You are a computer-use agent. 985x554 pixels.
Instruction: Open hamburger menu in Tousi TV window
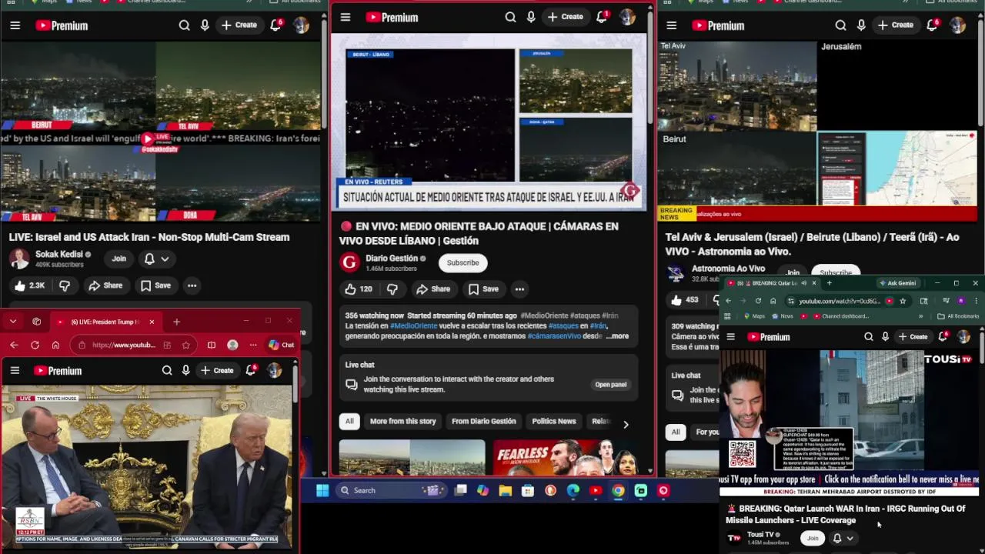[730, 337]
